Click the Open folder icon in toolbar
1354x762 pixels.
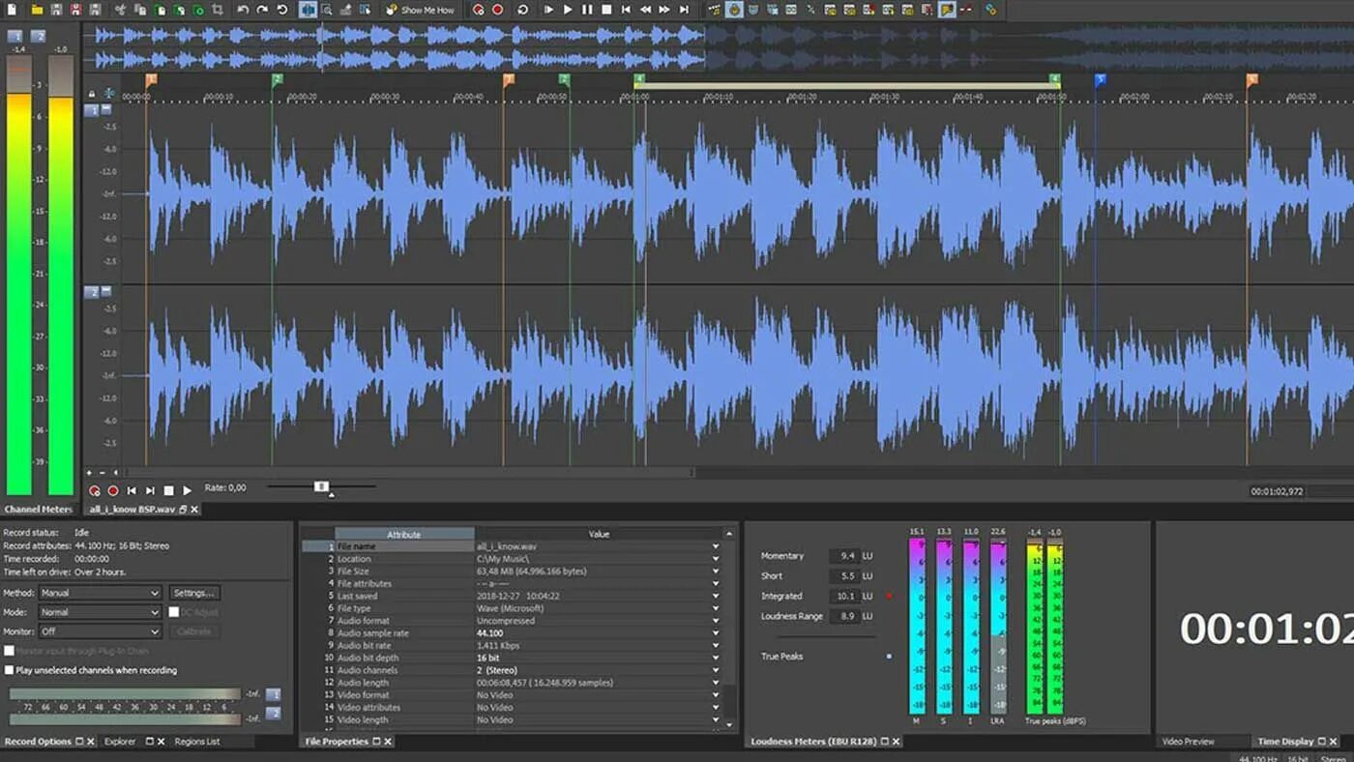click(x=37, y=10)
